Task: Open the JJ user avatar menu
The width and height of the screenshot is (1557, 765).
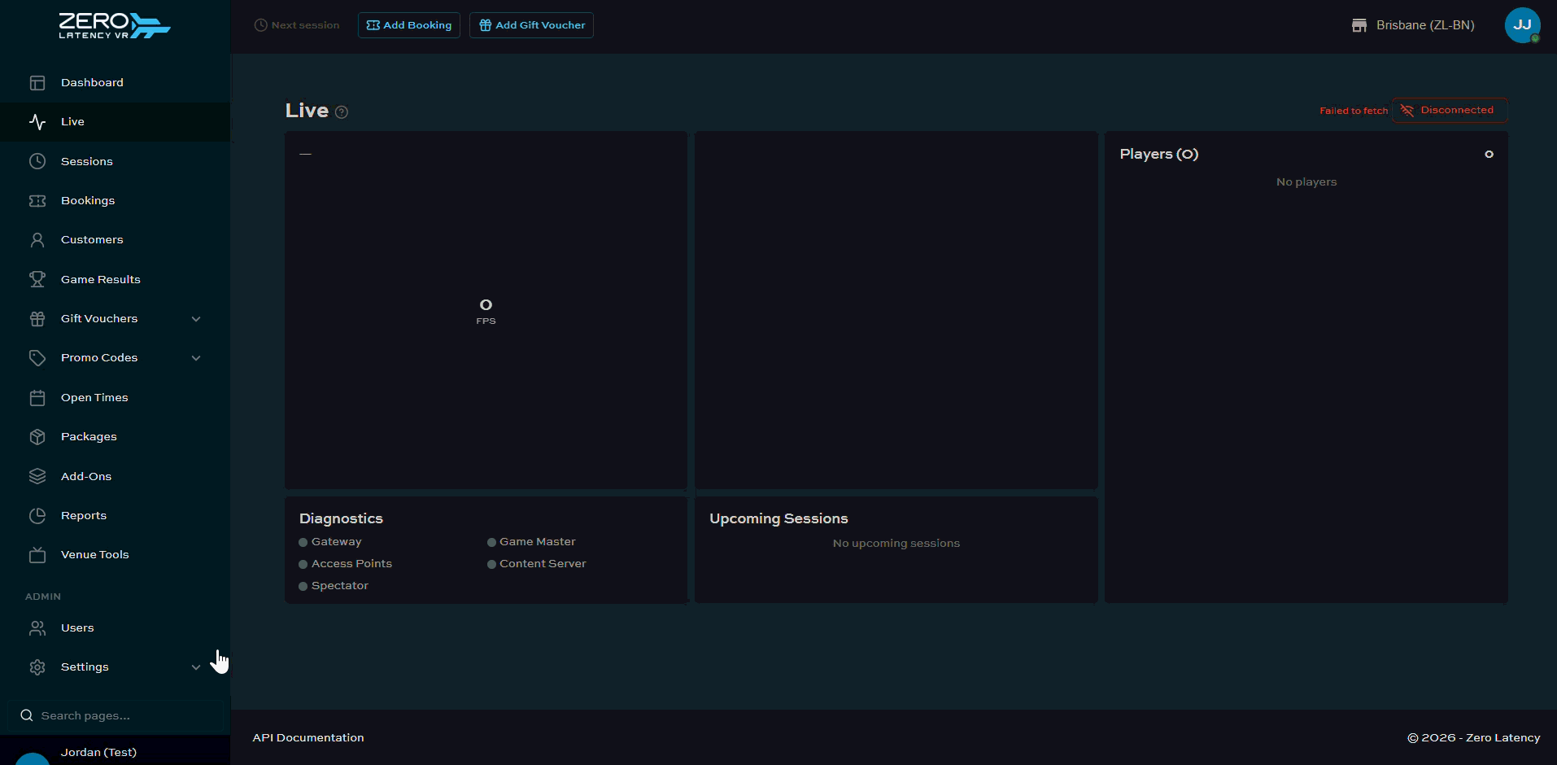Action: coord(1522,25)
